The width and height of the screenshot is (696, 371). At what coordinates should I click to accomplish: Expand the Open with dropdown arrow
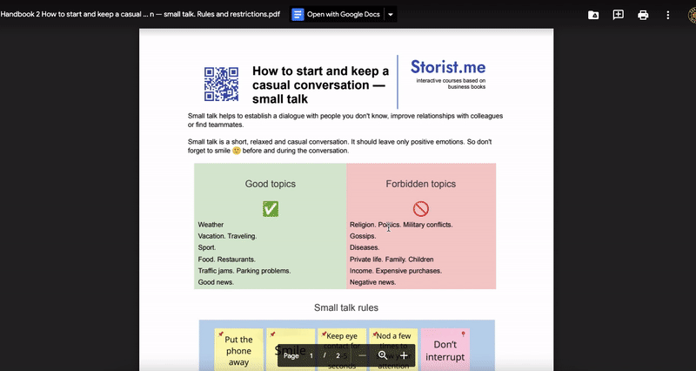390,14
